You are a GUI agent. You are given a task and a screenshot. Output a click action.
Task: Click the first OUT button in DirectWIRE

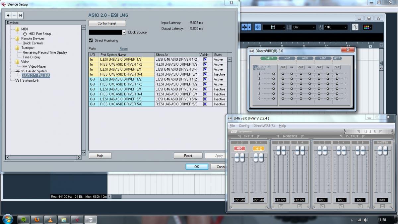point(283,67)
